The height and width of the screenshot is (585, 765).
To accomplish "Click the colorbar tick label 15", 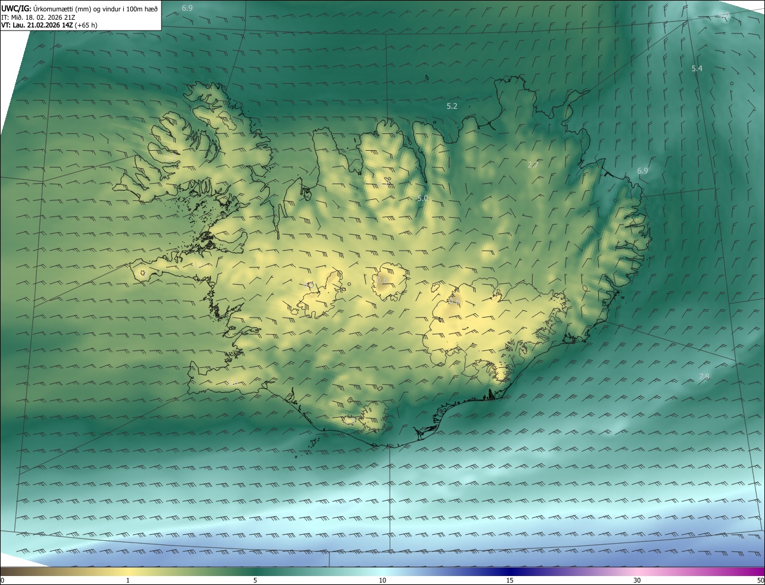I will (510, 580).
